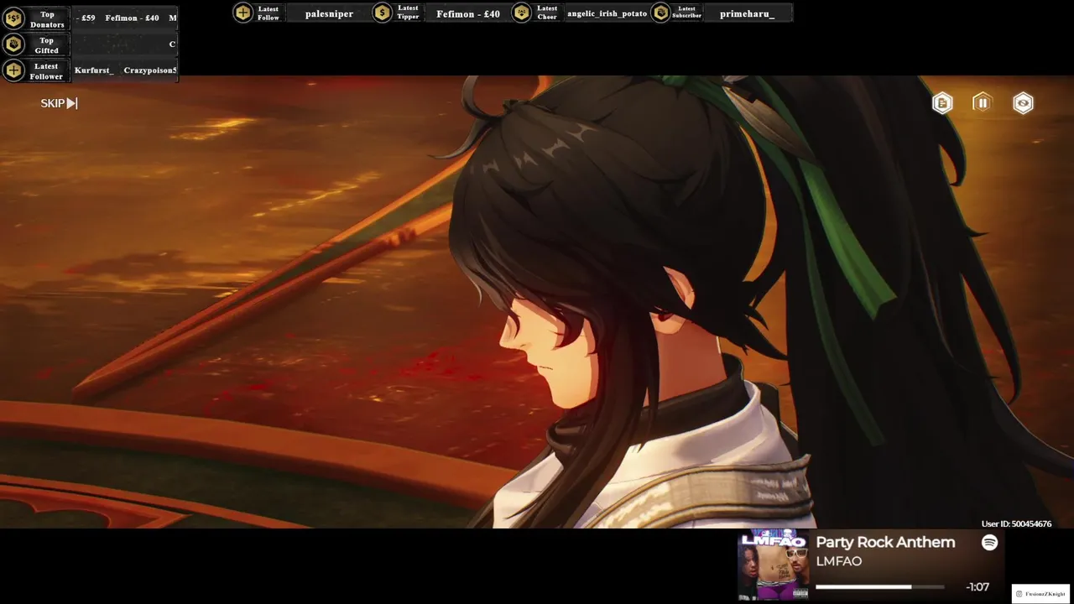The image size is (1074, 604).
Task: Click the 'FusionzZKnight' handle text
Action: pos(1045,594)
